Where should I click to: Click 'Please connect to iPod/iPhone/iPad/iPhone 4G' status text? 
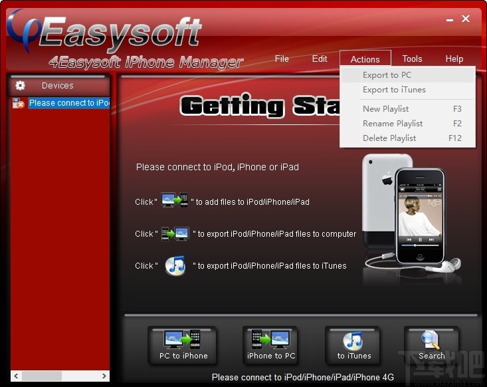point(302,378)
